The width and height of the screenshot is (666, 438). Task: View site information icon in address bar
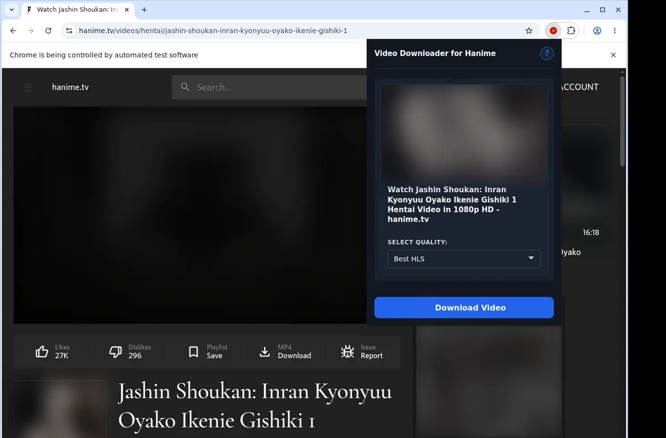(x=69, y=30)
